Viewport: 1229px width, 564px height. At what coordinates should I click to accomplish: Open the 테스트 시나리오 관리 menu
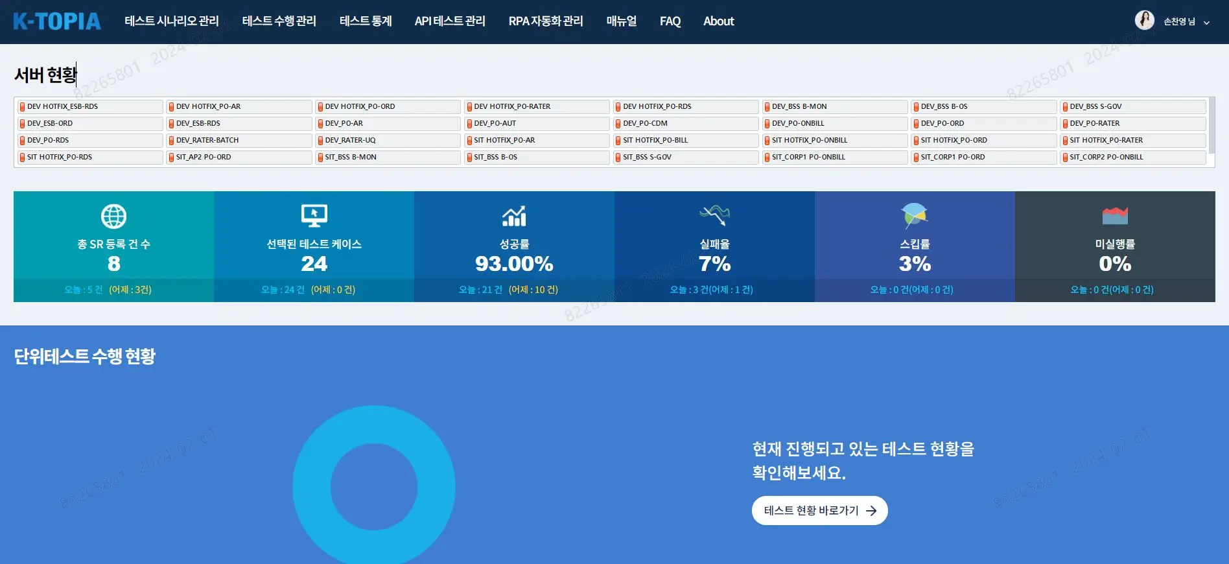click(x=172, y=21)
